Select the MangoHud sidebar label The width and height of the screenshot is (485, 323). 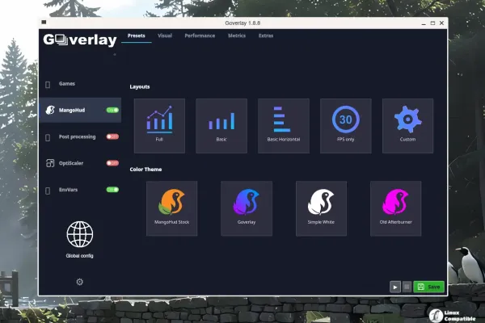72,110
